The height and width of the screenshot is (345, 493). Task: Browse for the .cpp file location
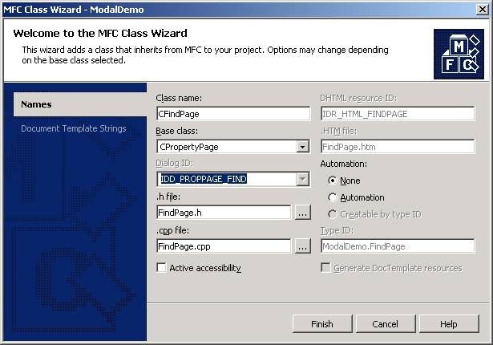pos(303,247)
